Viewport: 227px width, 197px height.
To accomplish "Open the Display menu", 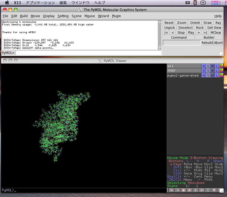I will [49, 16].
